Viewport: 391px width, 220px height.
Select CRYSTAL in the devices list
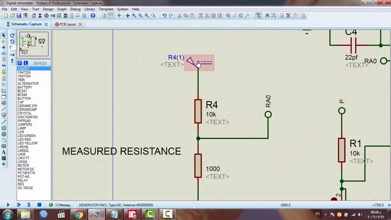coord(25,113)
